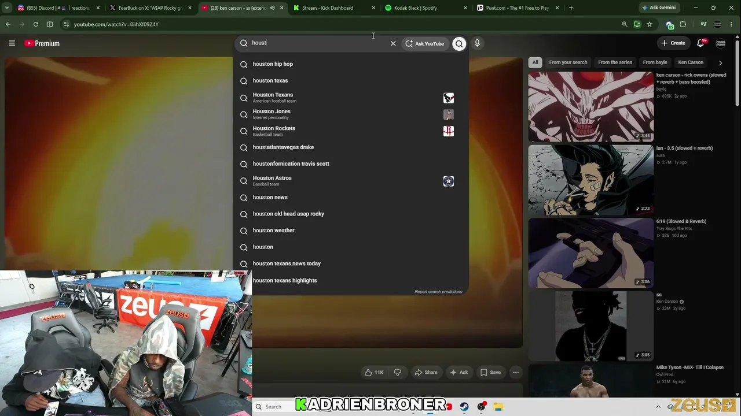The image size is (741, 416).
Task: Switch to Kodak Black Spotify tab
Action: [x=426, y=8]
